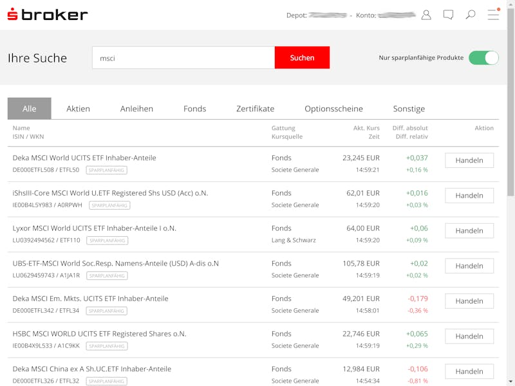Click the Gattung column header

pyautogui.click(x=283, y=128)
